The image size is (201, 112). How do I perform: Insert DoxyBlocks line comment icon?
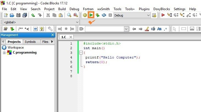click(27, 29)
